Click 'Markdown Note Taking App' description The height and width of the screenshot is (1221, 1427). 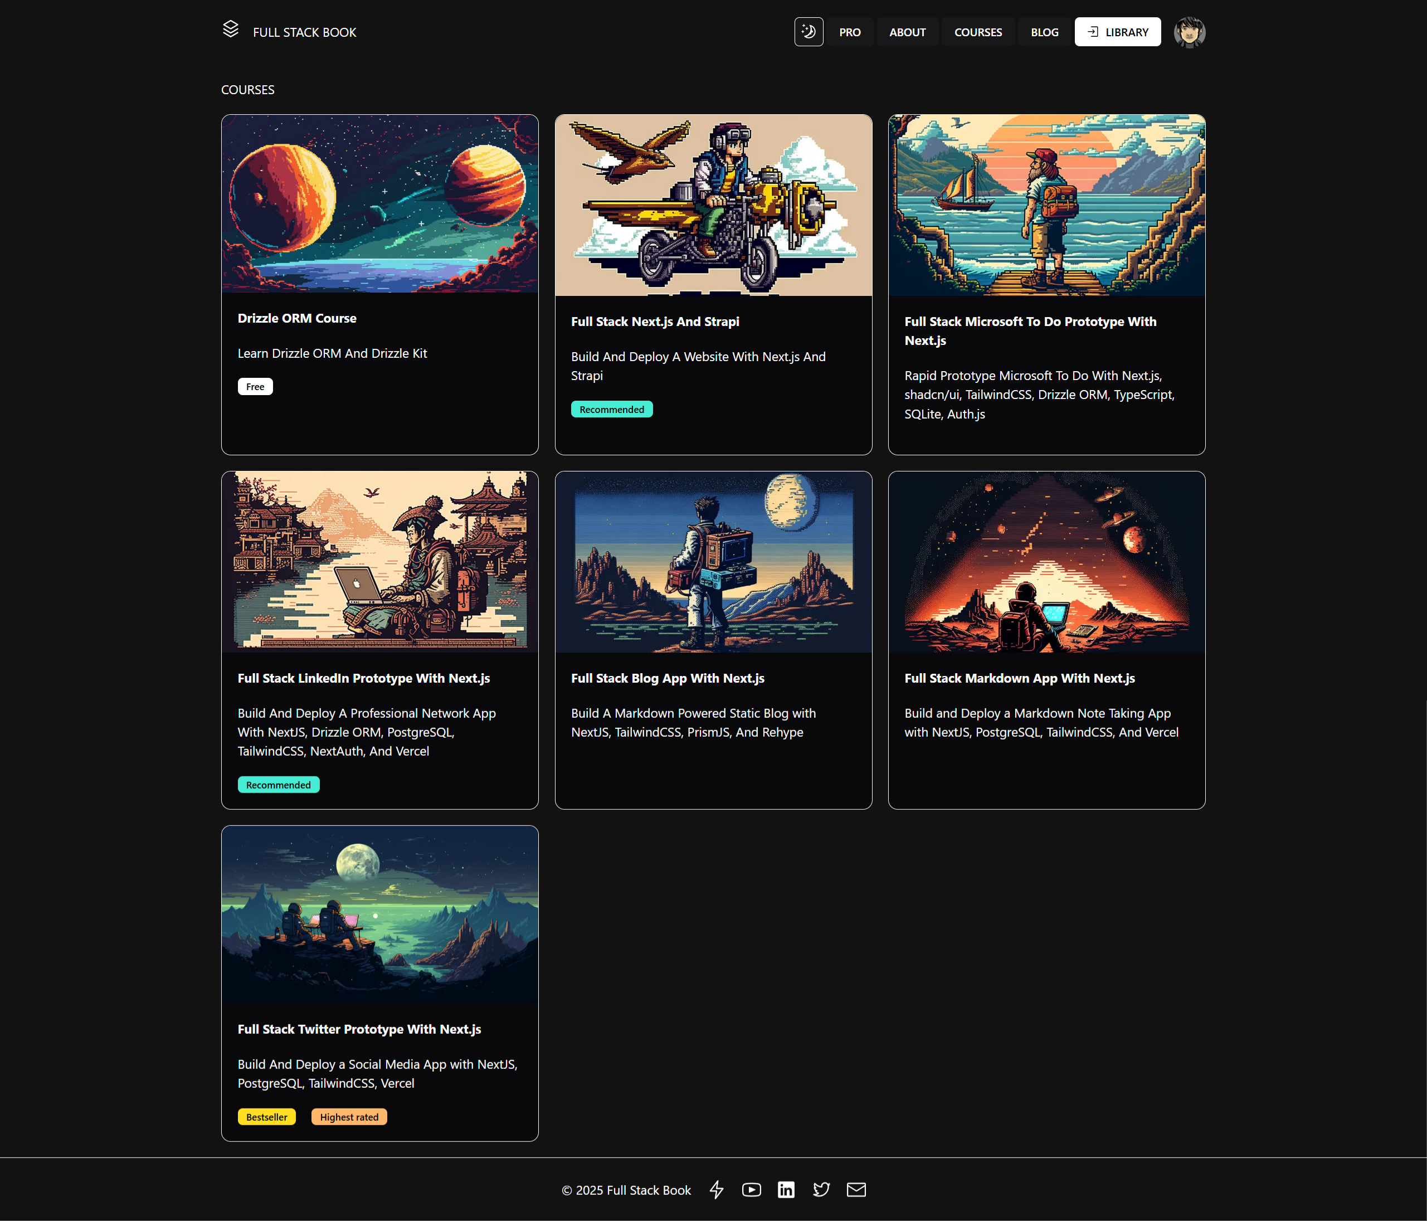(x=1041, y=723)
